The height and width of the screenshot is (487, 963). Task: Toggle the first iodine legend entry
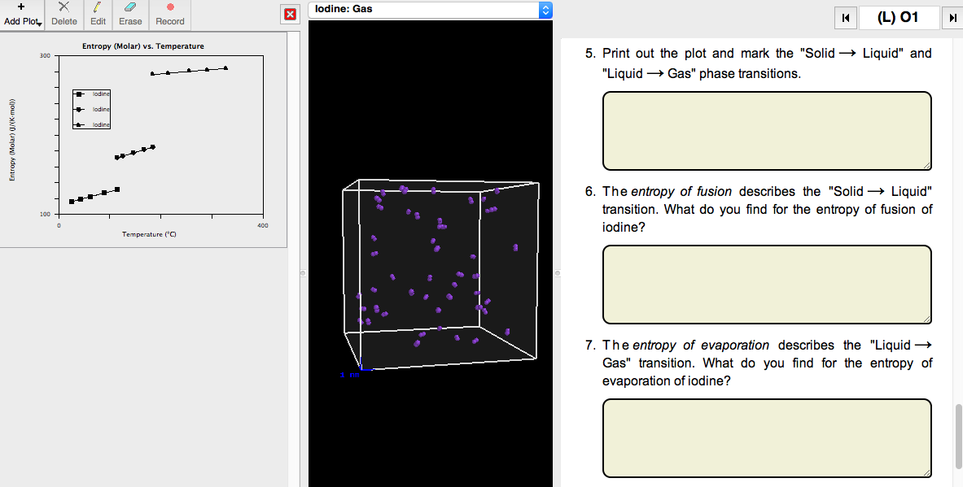point(91,93)
